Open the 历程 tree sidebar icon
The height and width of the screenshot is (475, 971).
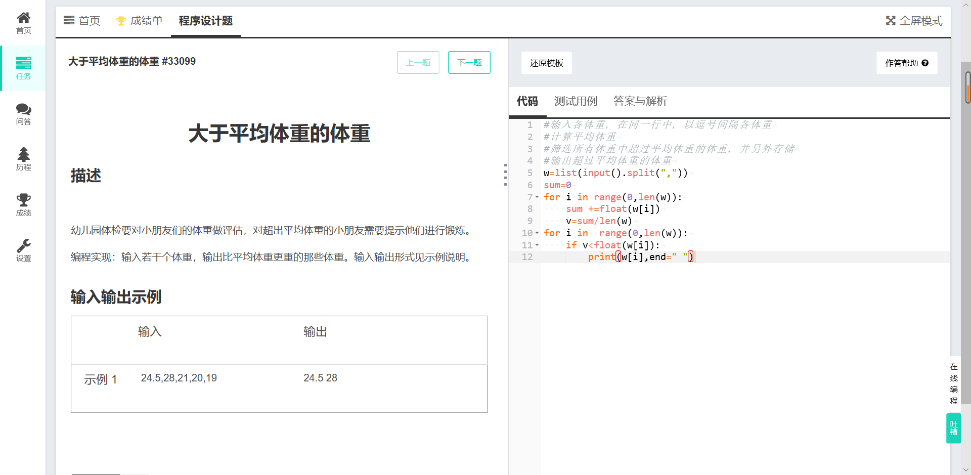[x=23, y=159]
